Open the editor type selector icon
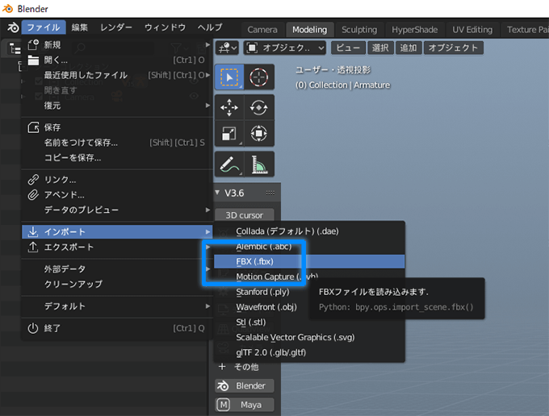Viewport: 549px width, 416px height. [228, 48]
